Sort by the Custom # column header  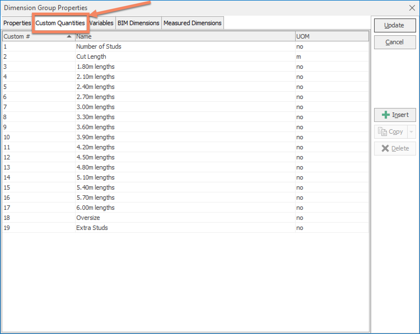39,36
